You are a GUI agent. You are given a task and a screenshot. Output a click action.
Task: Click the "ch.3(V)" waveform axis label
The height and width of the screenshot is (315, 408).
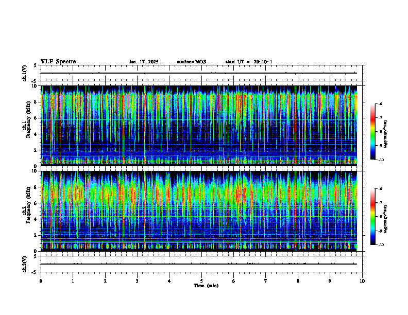tap(25, 265)
